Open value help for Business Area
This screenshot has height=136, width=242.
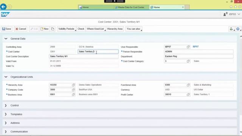(73, 94)
